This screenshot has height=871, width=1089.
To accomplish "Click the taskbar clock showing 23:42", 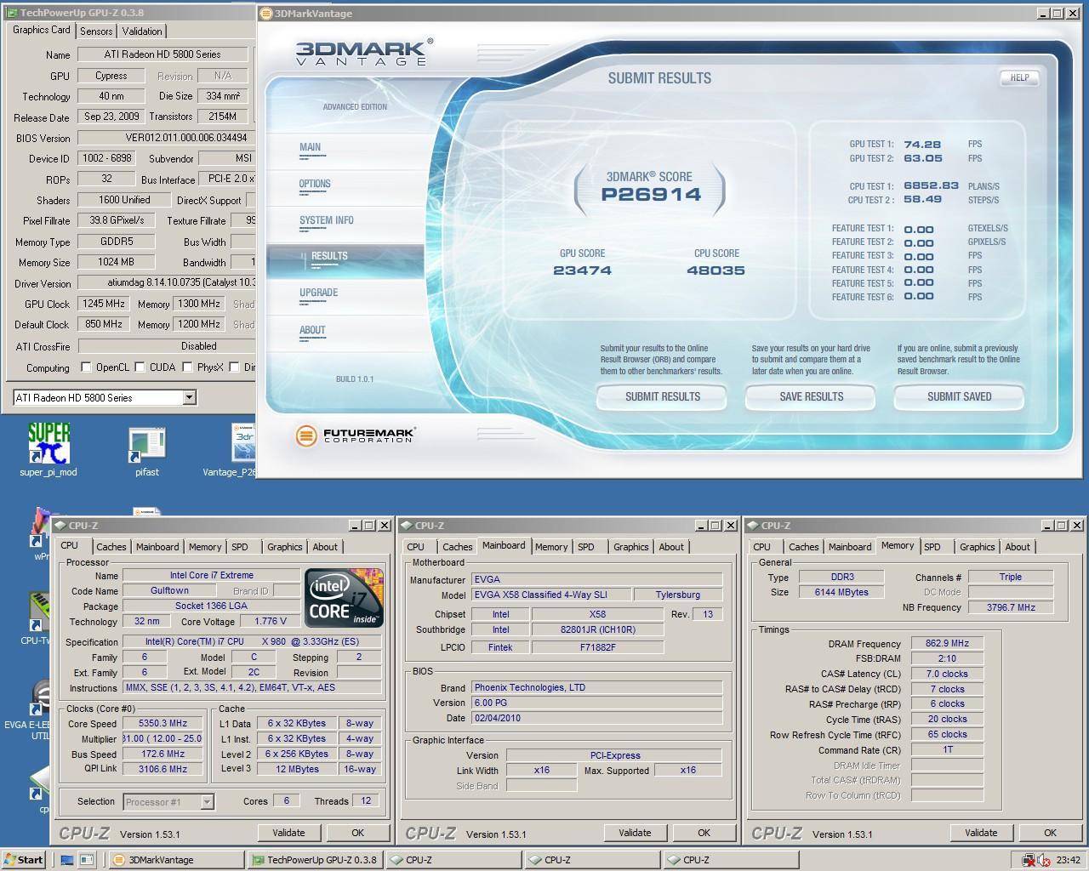I will tap(1068, 860).
